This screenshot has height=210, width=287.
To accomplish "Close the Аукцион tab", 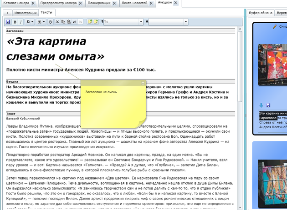I will [176, 3].
